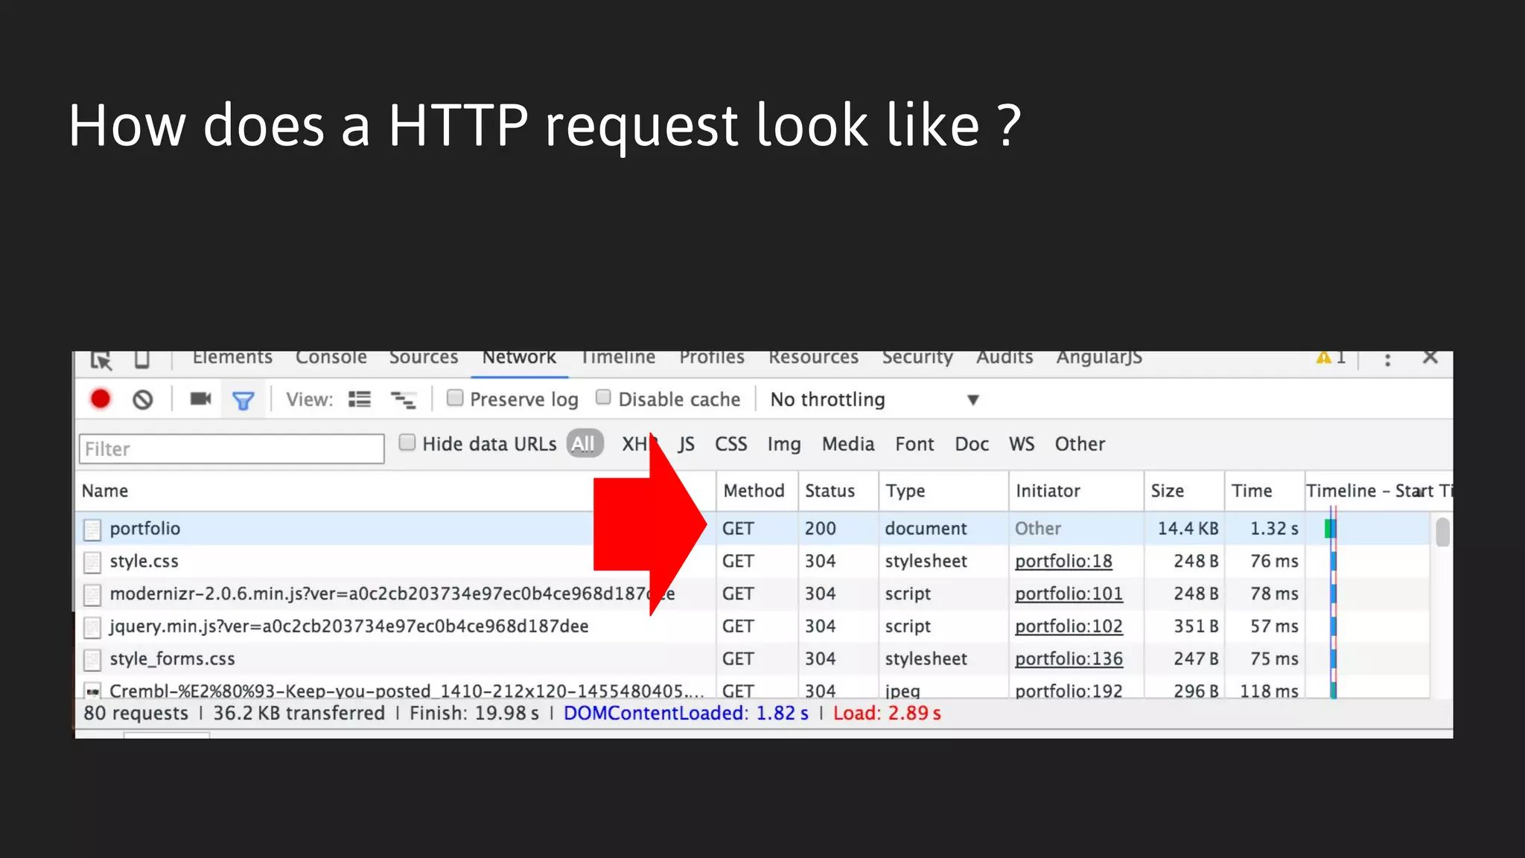Open the portfolio:18 initiator link
Screen dimensions: 1525x858
1063,562
